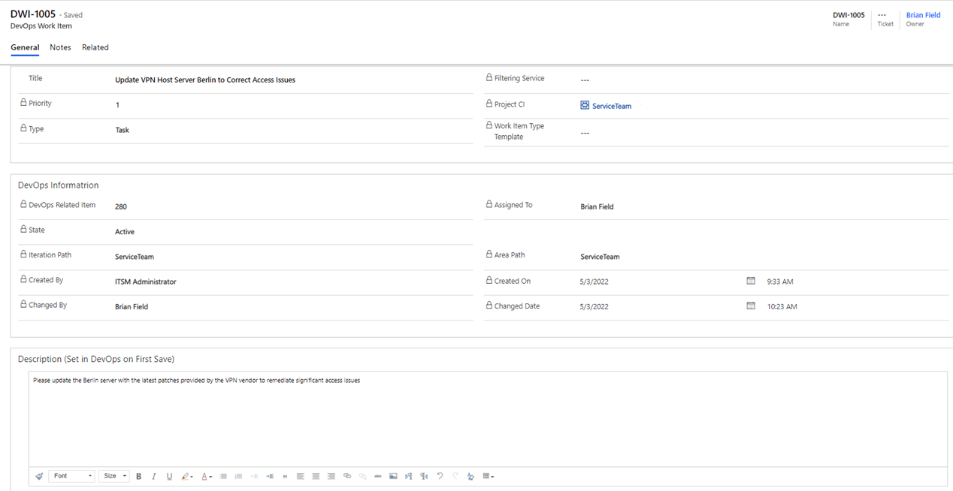Toggle Bold formatting in editor toolbar
This screenshot has width=953, height=491.
(x=138, y=476)
